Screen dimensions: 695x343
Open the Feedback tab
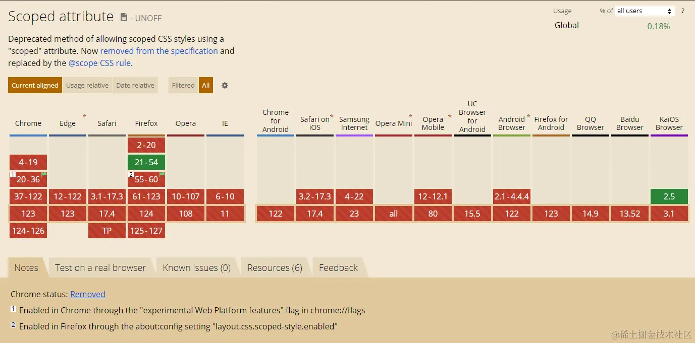point(339,268)
